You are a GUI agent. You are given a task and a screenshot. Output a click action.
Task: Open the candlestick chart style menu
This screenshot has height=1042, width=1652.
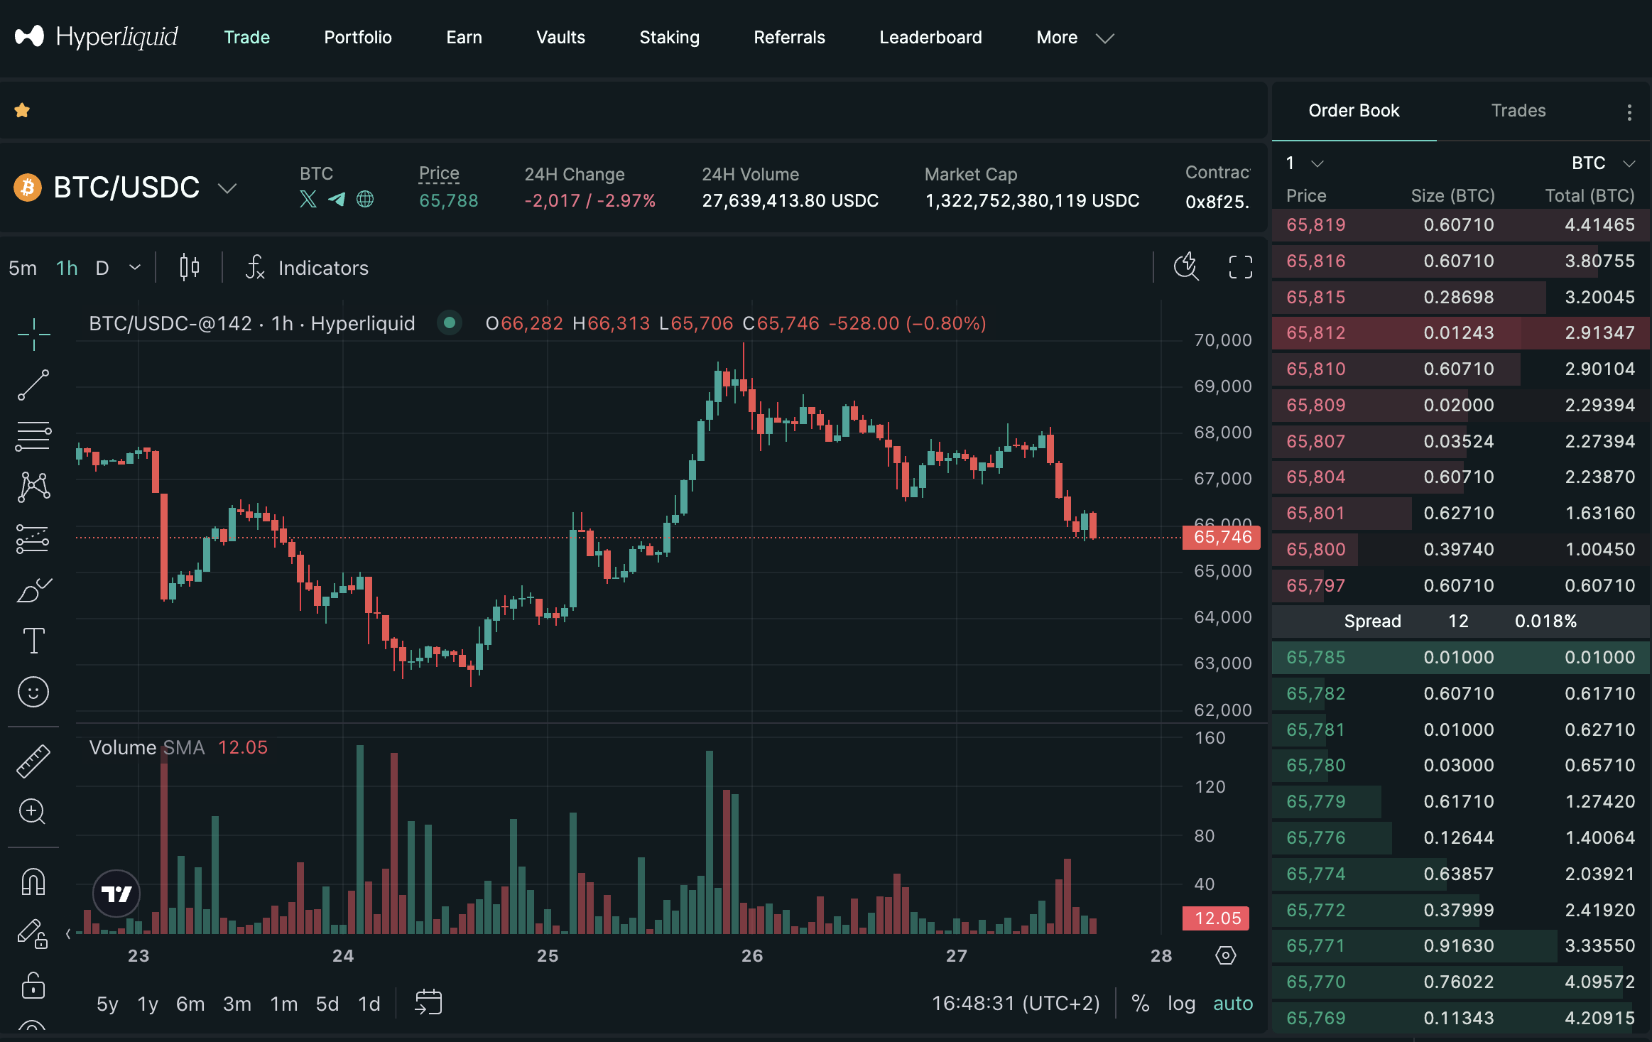pos(189,268)
